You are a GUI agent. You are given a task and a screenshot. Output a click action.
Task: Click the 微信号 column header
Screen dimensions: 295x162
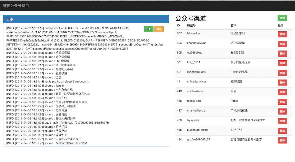(x=191, y=25)
